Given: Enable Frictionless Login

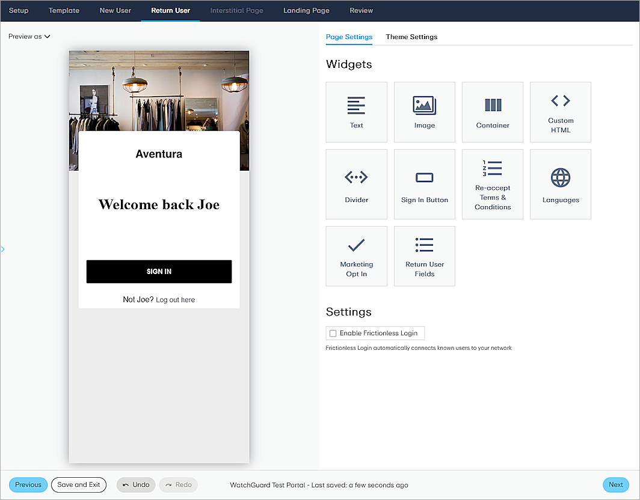Looking at the screenshot, I should (x=333, y=333).
